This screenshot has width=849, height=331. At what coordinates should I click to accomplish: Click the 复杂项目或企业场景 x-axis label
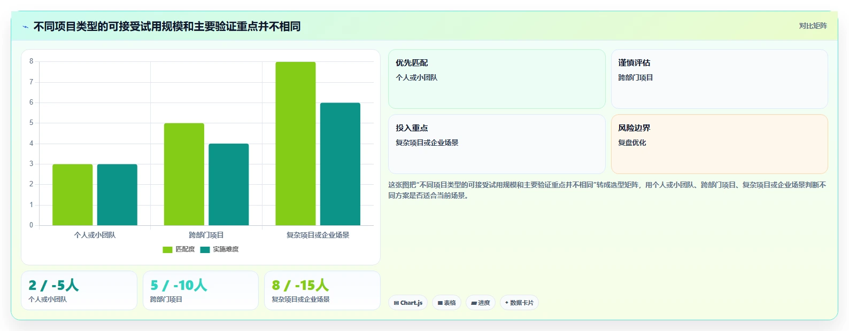point(318,235)
